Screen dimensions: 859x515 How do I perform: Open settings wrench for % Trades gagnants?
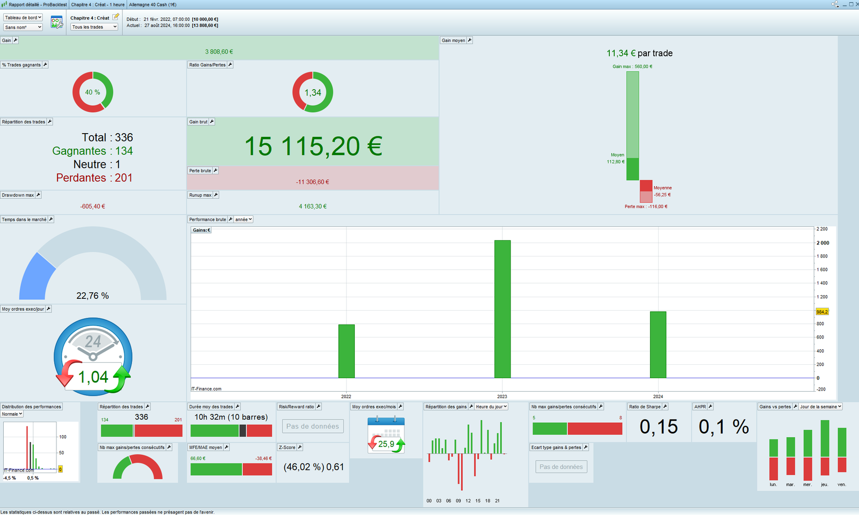(x=45, y=64)
